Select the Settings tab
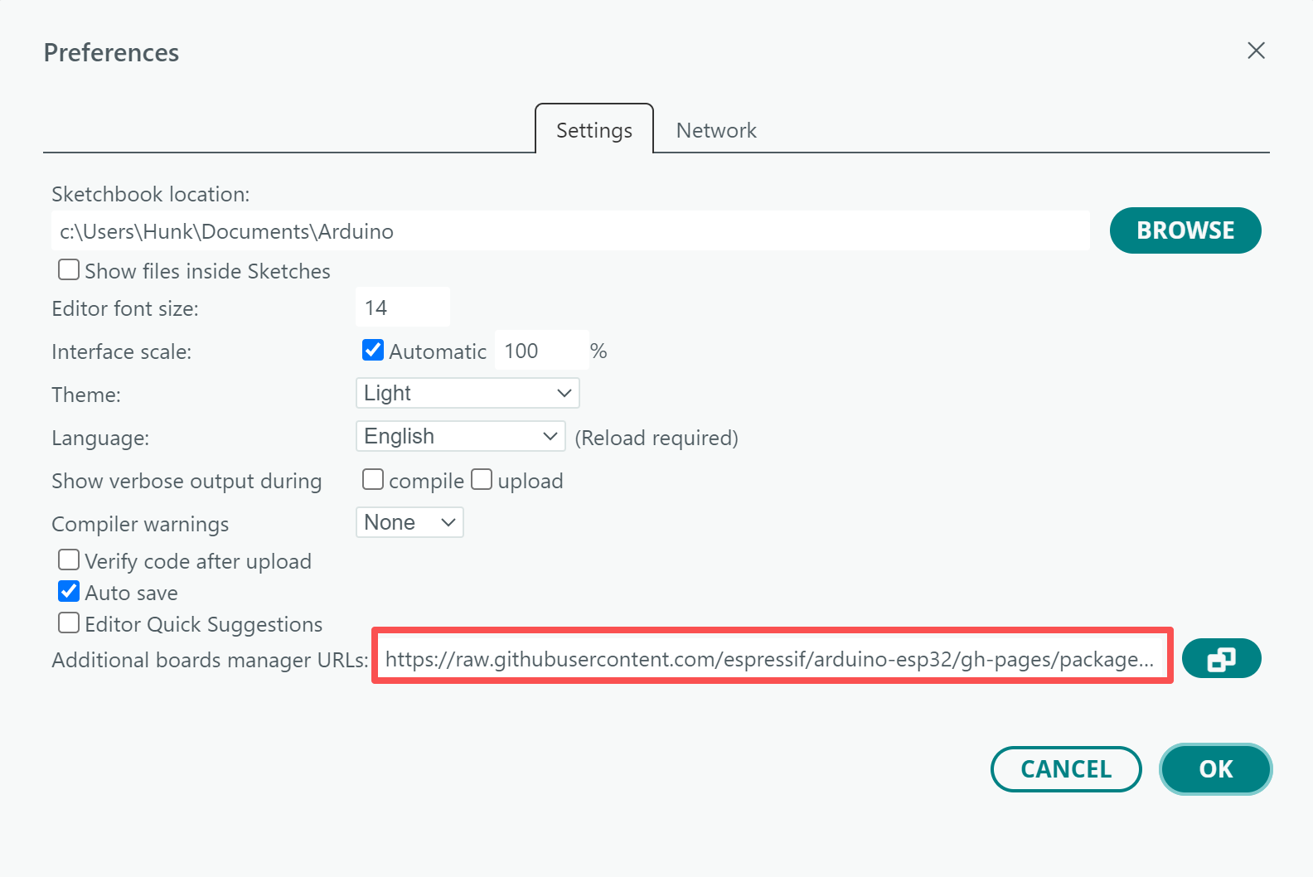Viewport: 1313px width, 877px height. pyautogui.click(x=594, y=130)
